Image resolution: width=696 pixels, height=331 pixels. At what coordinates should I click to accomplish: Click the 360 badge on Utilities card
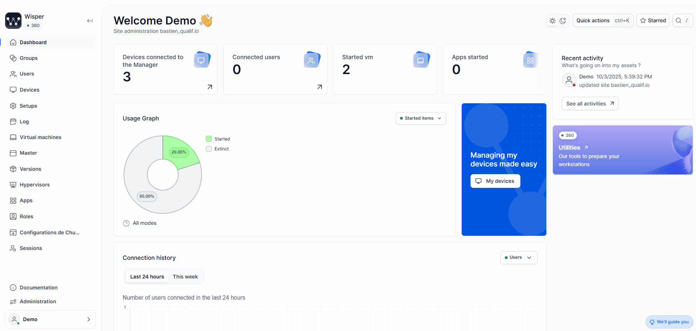pos(568,135)
